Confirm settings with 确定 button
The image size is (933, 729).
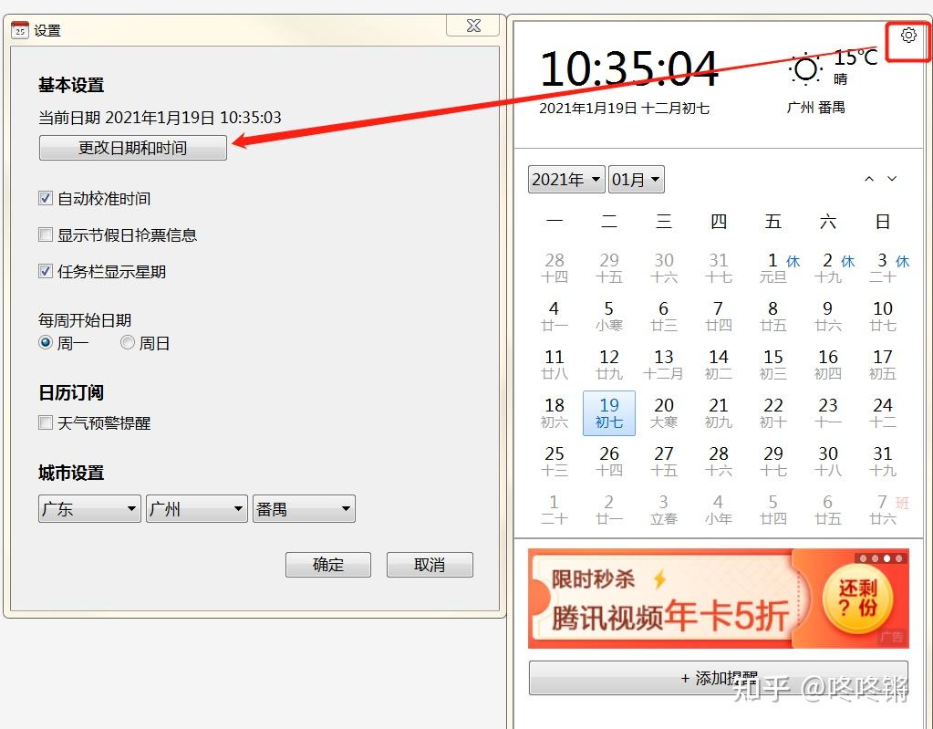pyautogui.click(x=327, y=565)
